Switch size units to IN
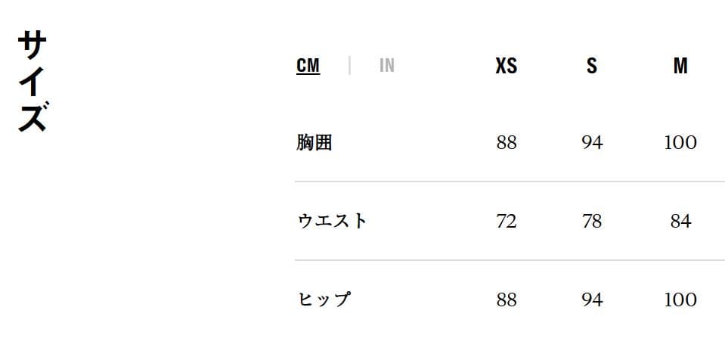The height and width of the screenshot is (360, 725). coord(386,66)
